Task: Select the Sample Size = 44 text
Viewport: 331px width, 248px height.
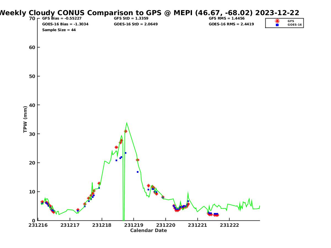Action: (59, 30)
